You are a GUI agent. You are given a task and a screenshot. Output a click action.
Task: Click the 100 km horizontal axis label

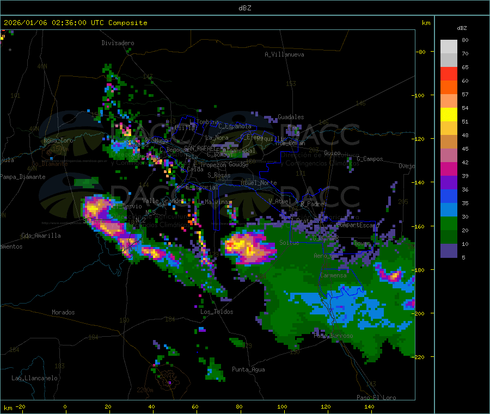pos(282,406)
